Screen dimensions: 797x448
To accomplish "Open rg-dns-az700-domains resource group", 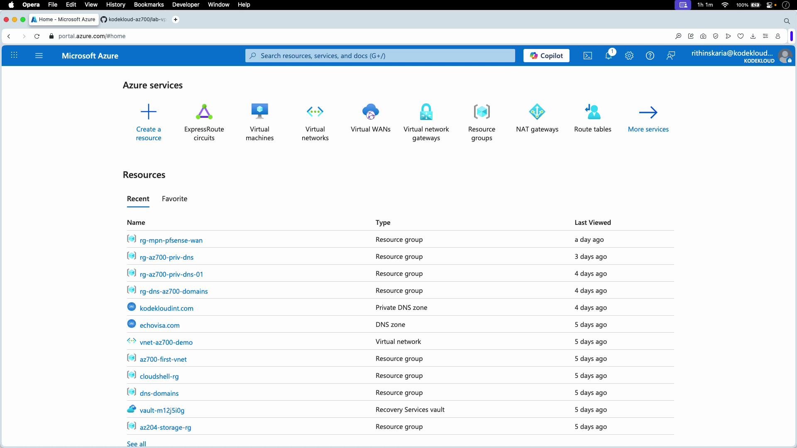I will pyautogui.click(x=174, y=291).
